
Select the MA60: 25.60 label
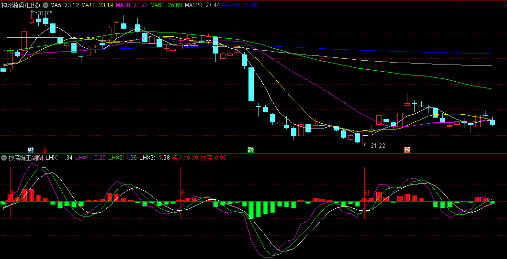pyautogui.click(x=167, y=5)
